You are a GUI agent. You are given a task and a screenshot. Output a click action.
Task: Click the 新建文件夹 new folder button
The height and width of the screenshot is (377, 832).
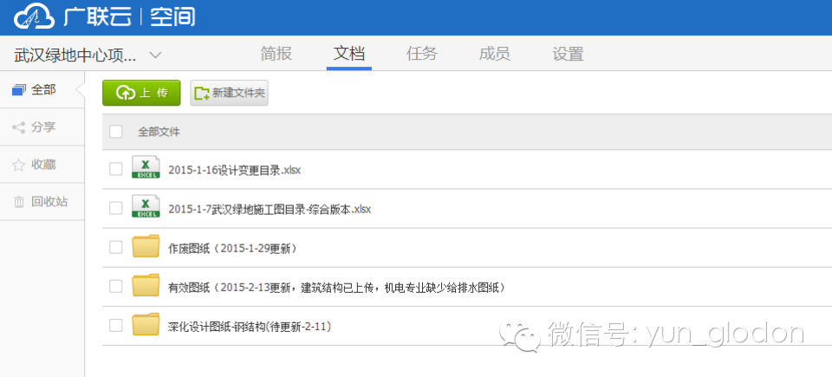229,93
